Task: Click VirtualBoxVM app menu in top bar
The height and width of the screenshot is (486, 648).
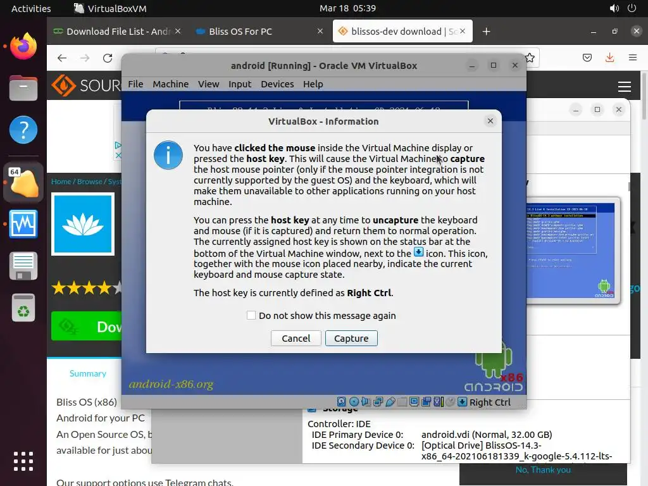Action: (x=110, y=8)
